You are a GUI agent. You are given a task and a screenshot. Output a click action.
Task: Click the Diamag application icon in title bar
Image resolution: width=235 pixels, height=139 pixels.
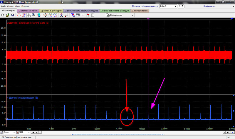pos(2,2)
